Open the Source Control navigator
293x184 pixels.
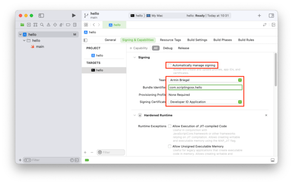[x=29, y=25]
